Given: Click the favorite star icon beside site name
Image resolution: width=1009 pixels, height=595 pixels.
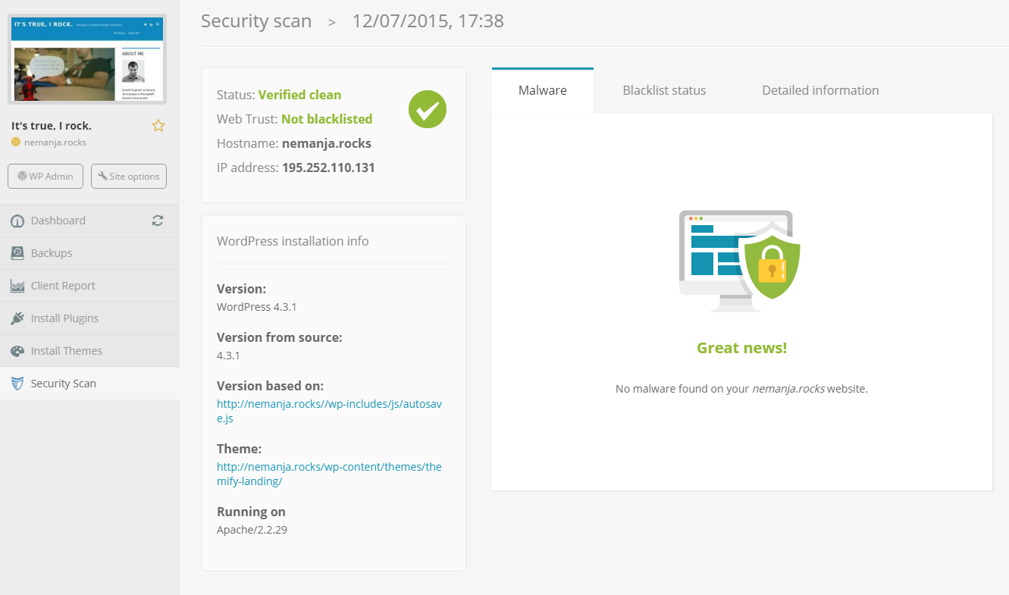Looking at the screenshot, I should coord(158,126).
